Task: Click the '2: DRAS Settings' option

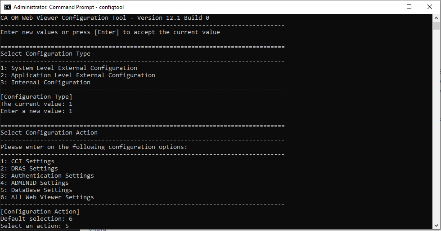Action: [29, 169]
